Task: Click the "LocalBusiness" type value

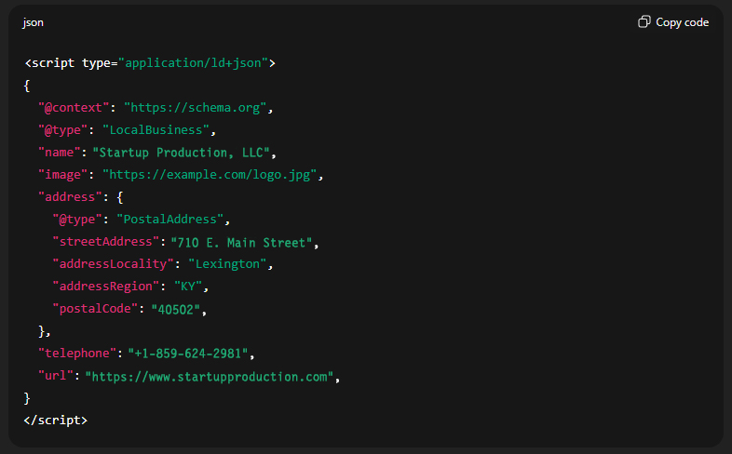Action: click(159, 130)
